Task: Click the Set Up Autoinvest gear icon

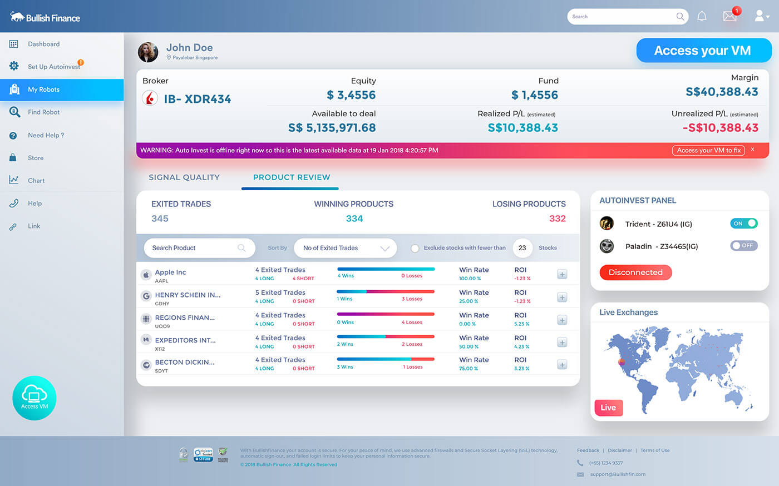Action: point(14,66)
